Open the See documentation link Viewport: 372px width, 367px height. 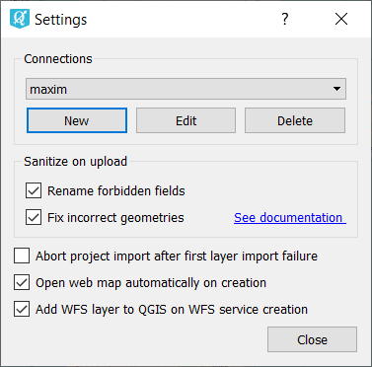pos(290,218)
